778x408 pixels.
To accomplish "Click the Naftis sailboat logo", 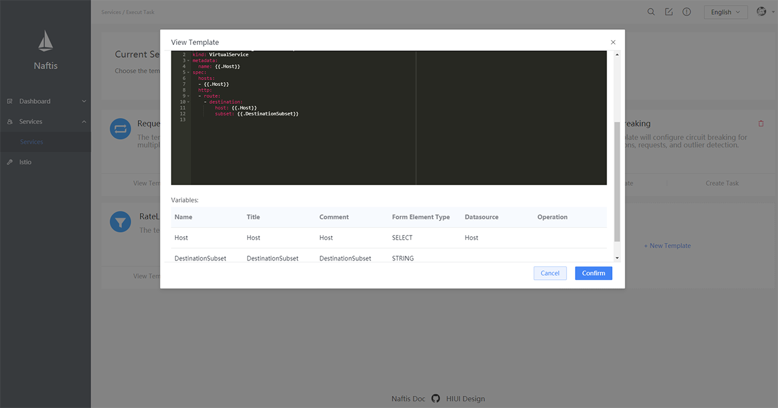I will tap(45, 41).
